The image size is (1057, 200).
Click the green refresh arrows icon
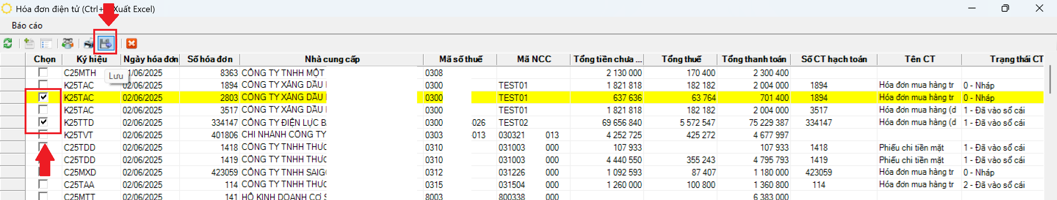(8, 44)
